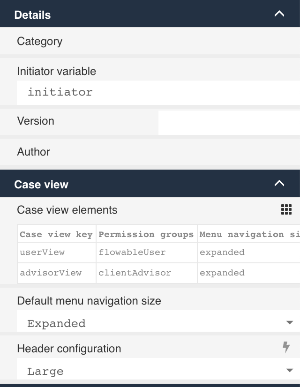Screen dimensions: 300x387
Task: Click the flowableUser permission group cell
Action: (x=146, y=252)
